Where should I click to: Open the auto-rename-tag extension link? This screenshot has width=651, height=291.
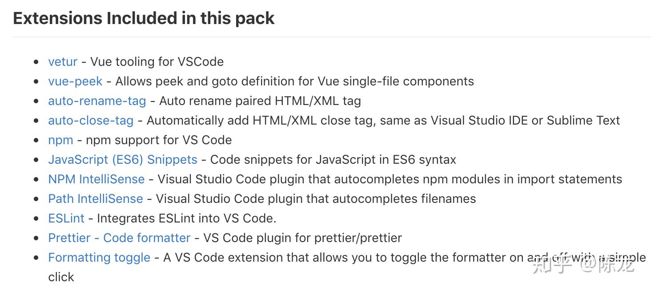[x=97, y=101]
